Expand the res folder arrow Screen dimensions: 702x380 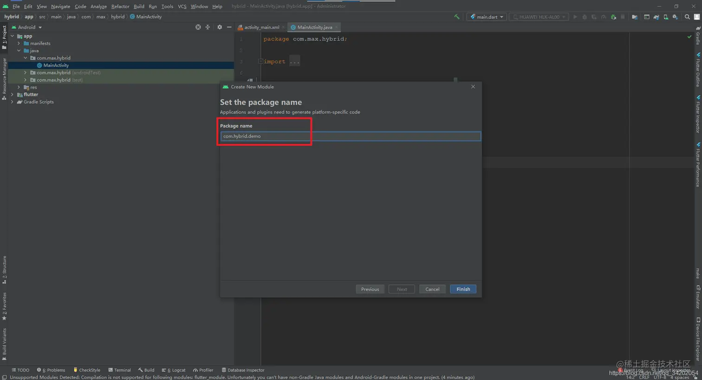19,87
